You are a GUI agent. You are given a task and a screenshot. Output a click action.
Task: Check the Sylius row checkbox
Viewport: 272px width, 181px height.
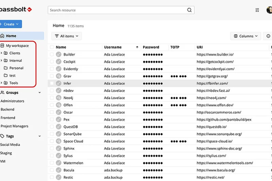point(52,156)
